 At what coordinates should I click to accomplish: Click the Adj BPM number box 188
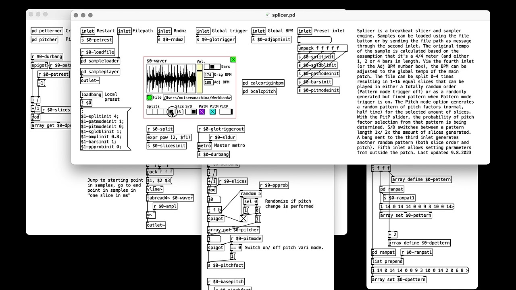[208, 82]
